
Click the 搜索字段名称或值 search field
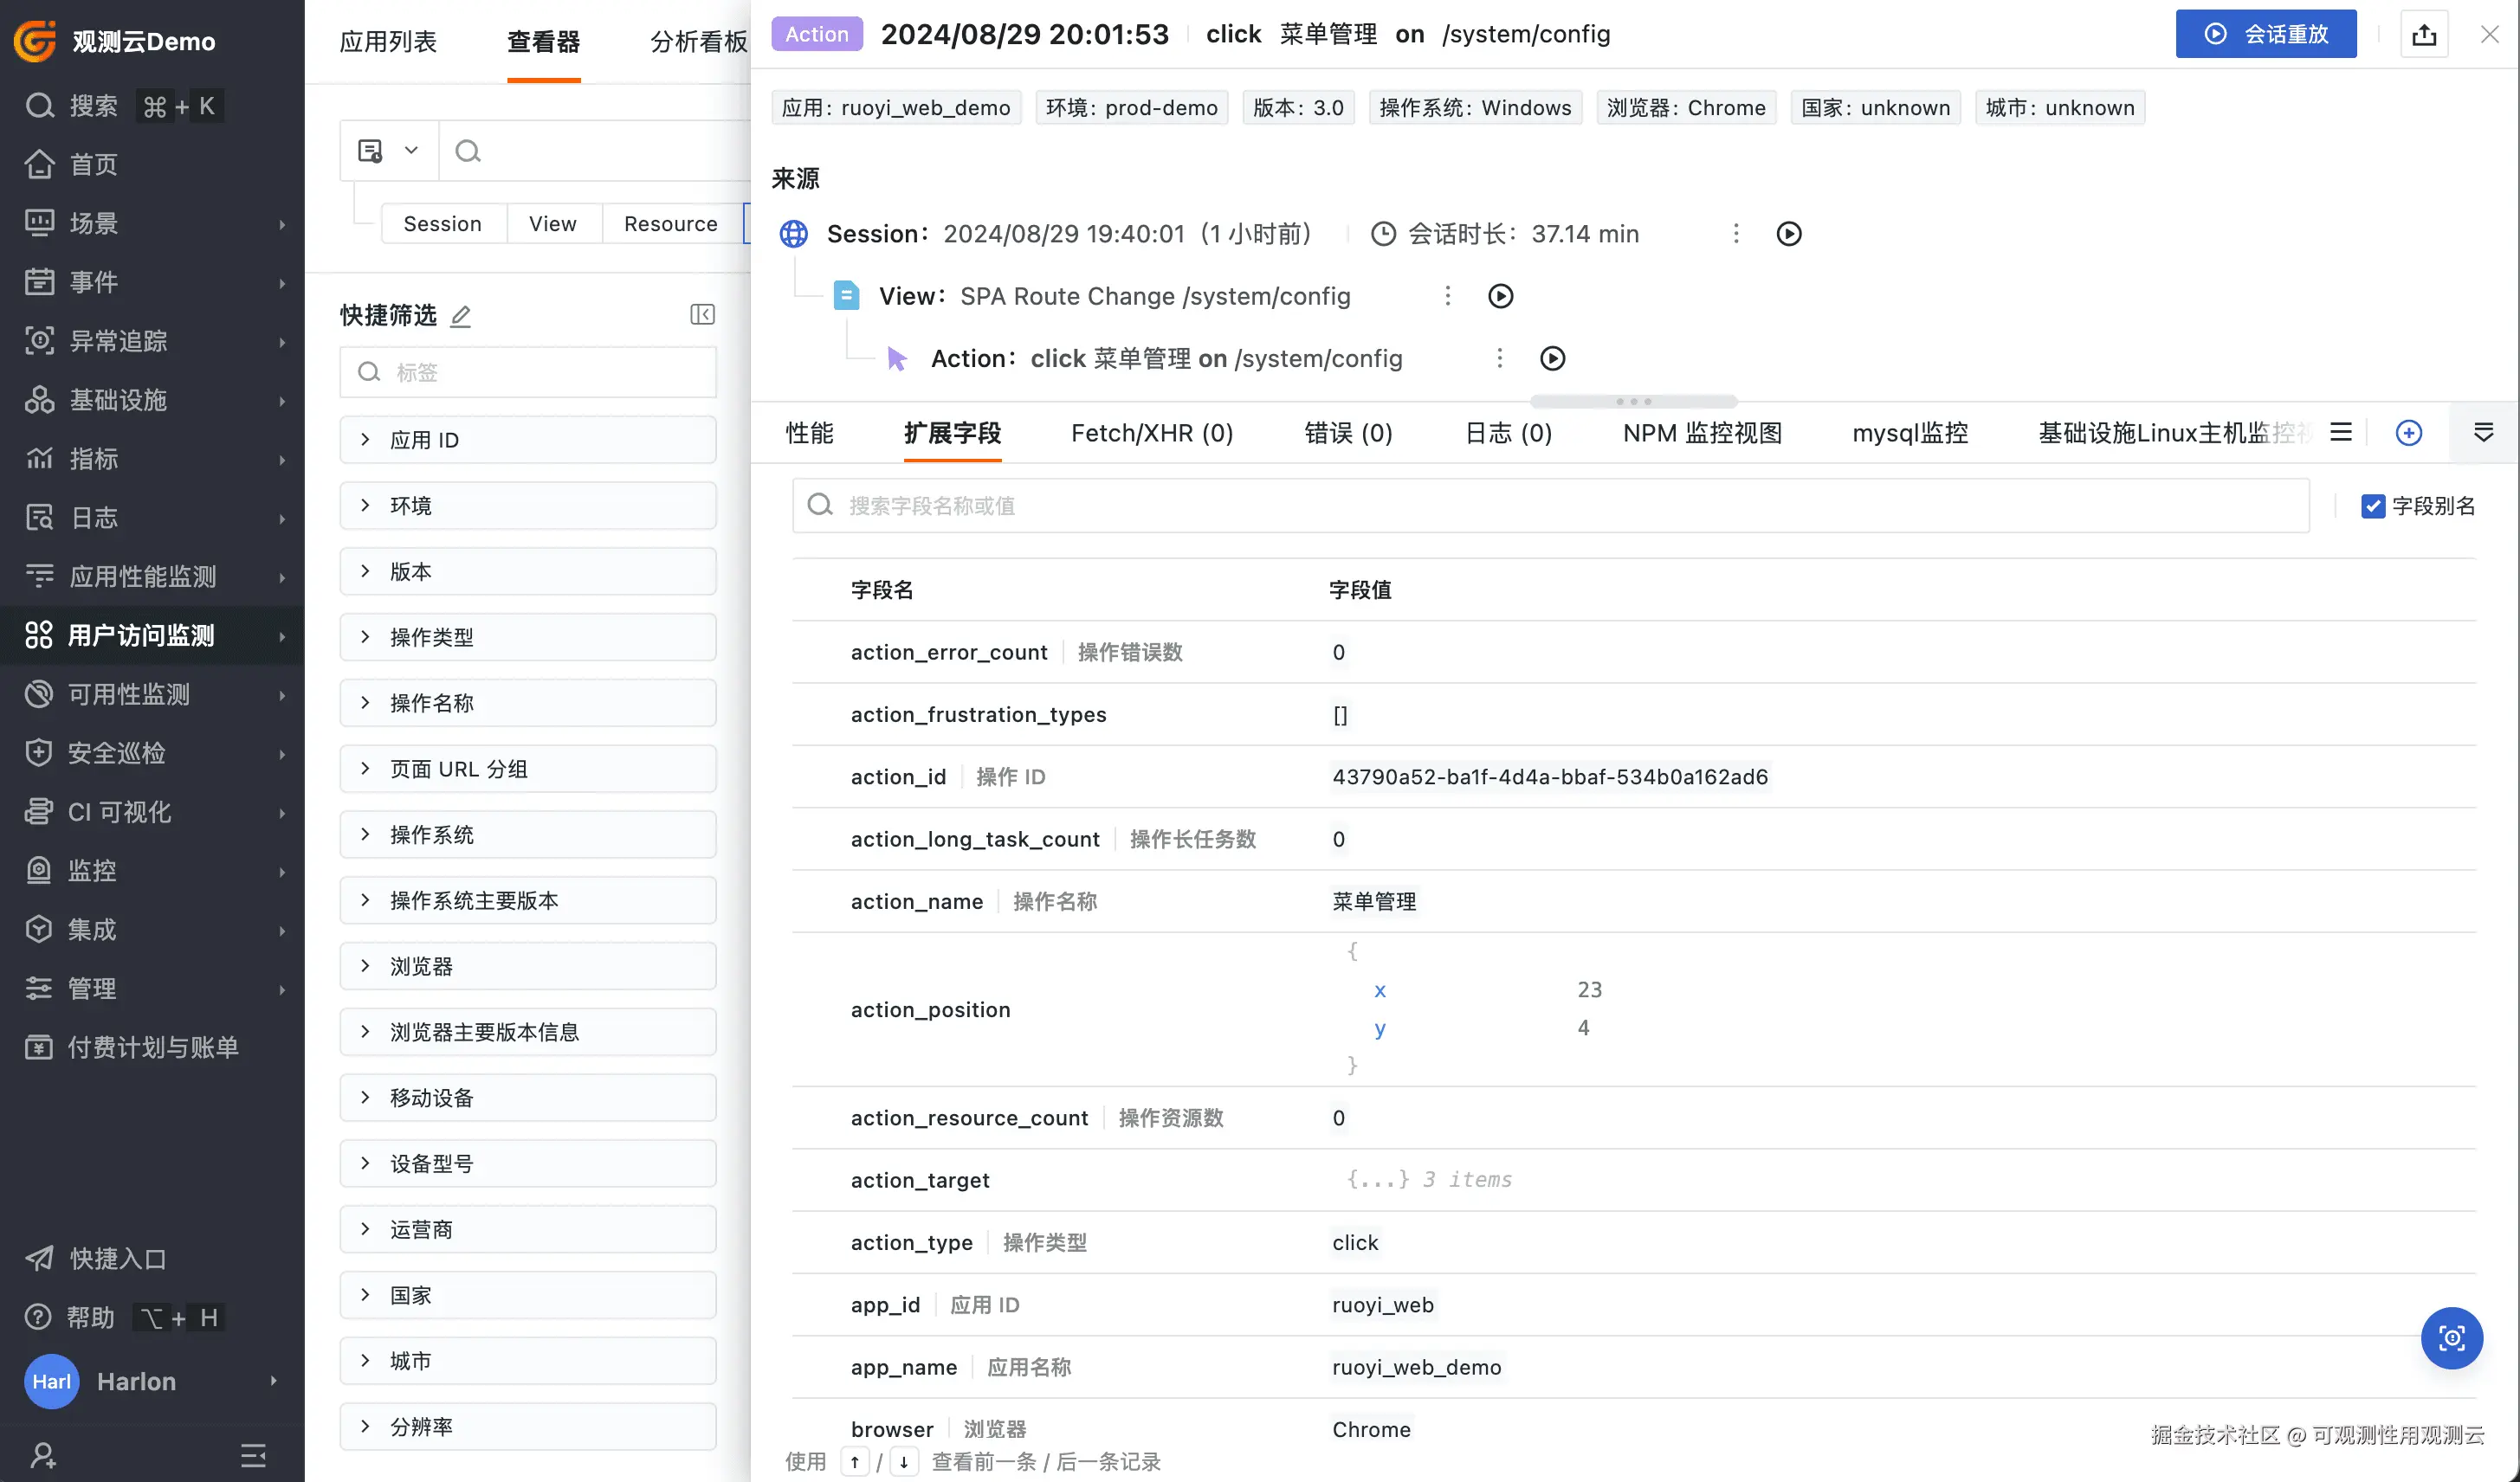click(1550, 506)
